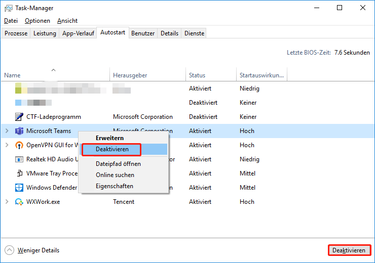This screenshot has height=263, width=375.
Task: Choose Dateipfad öffnen in context menu
Action: [124, 164]
